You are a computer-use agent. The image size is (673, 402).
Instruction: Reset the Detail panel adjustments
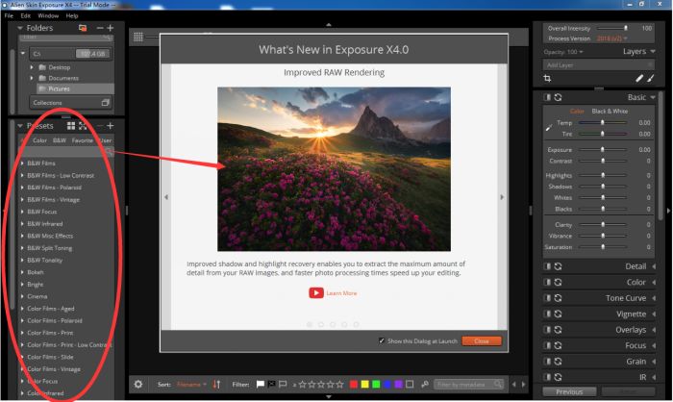tap(558, 266)
